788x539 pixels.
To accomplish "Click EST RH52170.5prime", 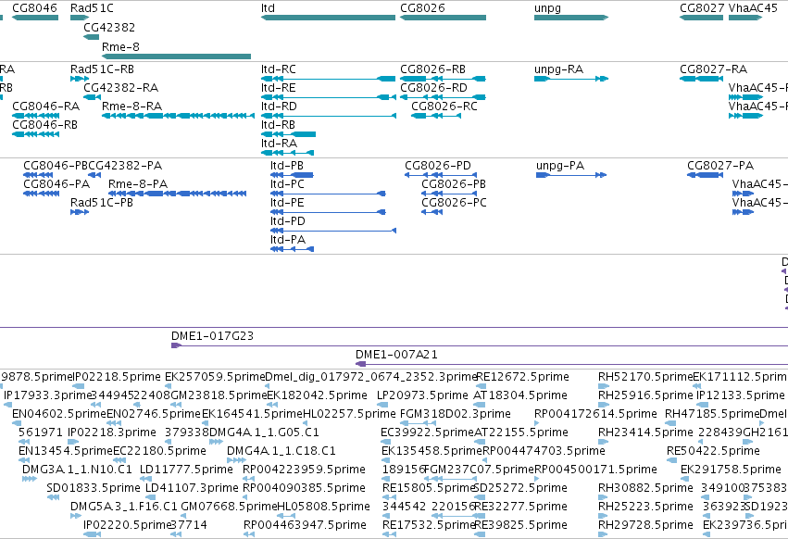I will point(645,377).
